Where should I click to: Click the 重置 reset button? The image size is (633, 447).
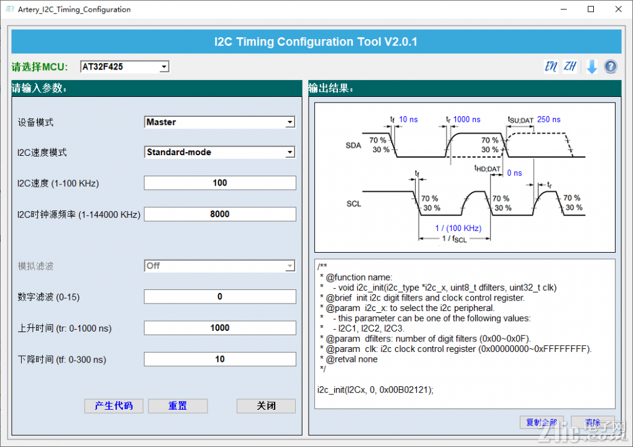point(178,406)
